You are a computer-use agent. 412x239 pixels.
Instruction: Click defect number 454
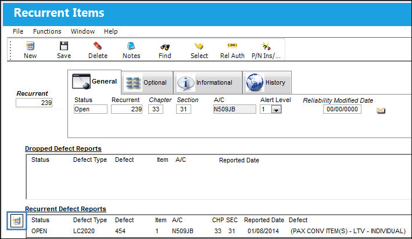click(x=120, y=231)
